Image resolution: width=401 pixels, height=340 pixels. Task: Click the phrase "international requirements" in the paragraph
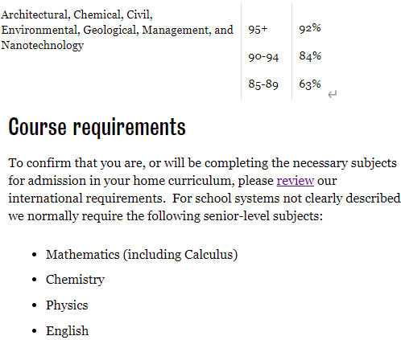85,199
